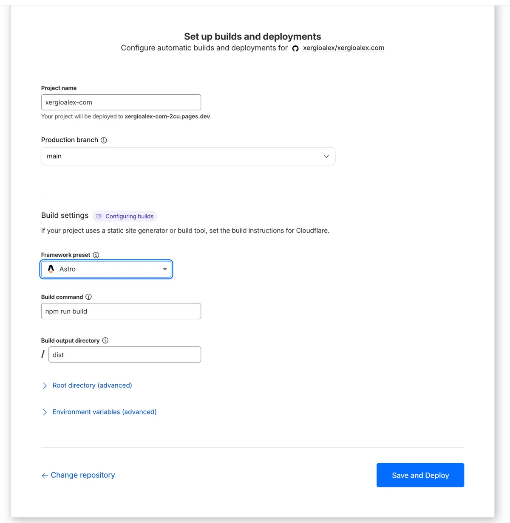Click the back arrow beside Change repository
Image resolution: width=510 pixels, height=523 pixels.
[x=44, y=475]
